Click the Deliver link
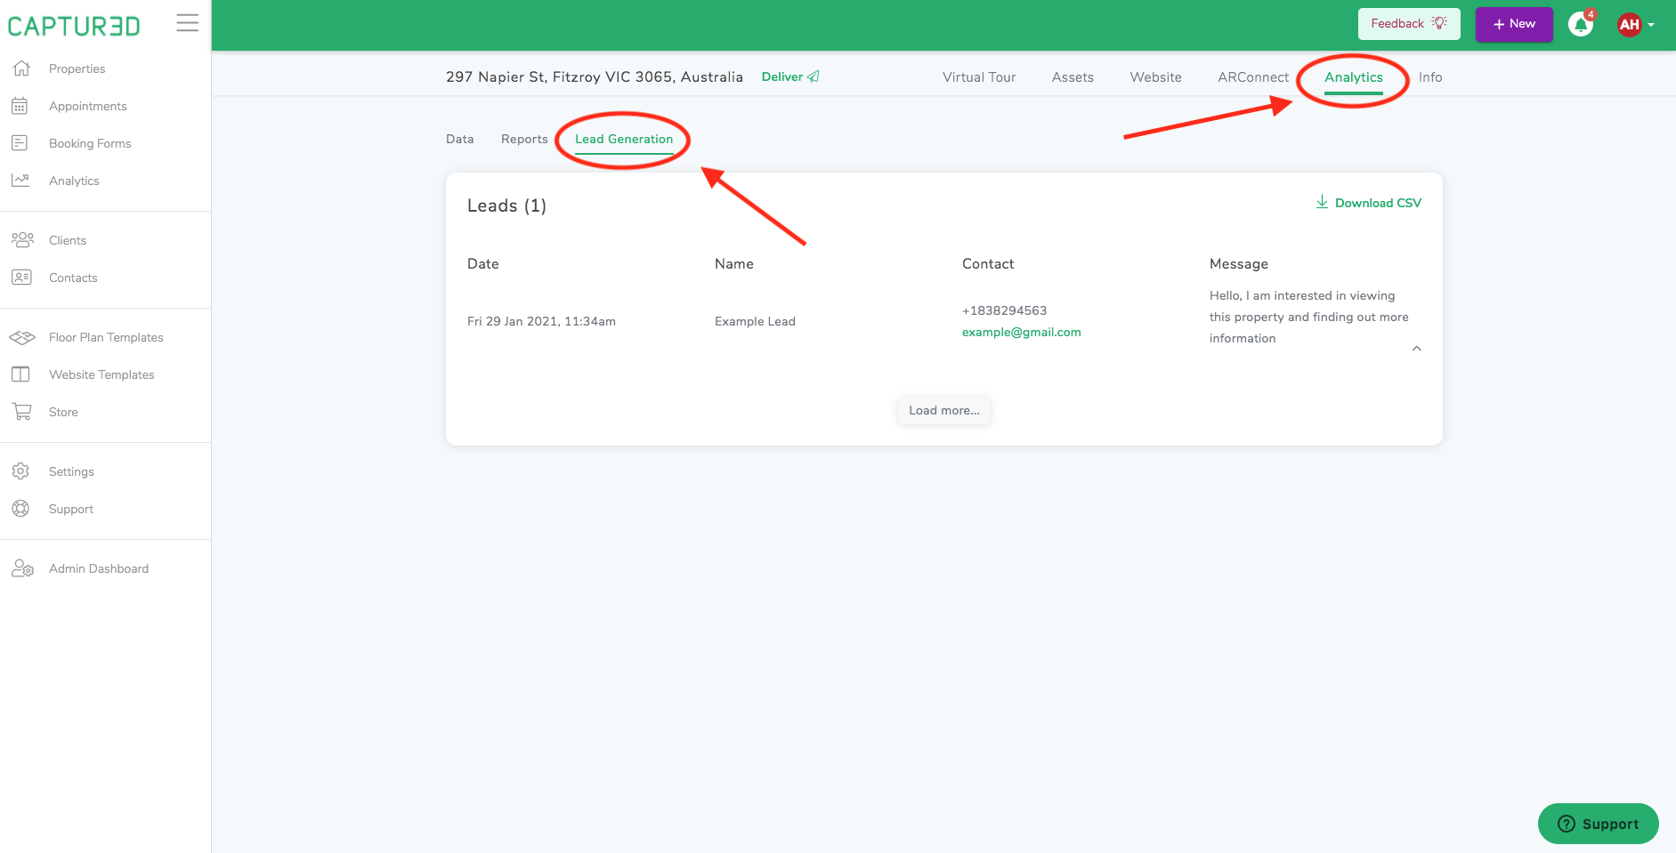Image resolution: width=1676 pixels, height=853 pixels. coord(790,76)
